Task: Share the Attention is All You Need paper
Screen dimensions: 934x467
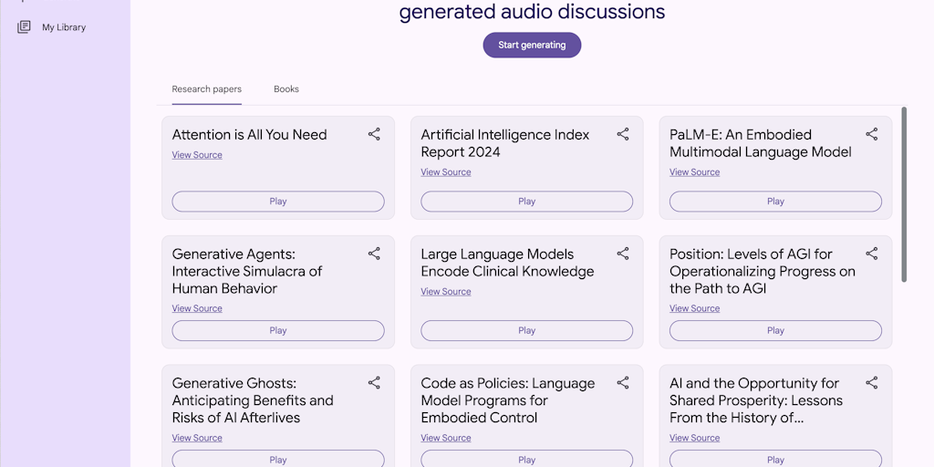Action: [x=374, y=134]
